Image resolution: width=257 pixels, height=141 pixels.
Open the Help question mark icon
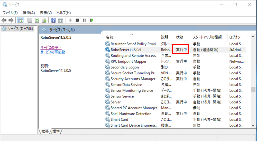(x=53, y=20)
